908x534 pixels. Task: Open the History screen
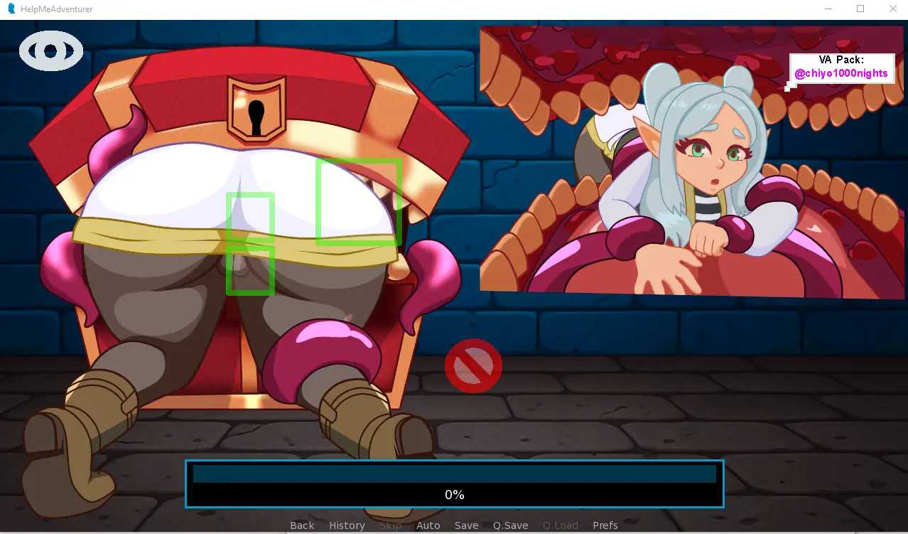click(x=347, y=525)
